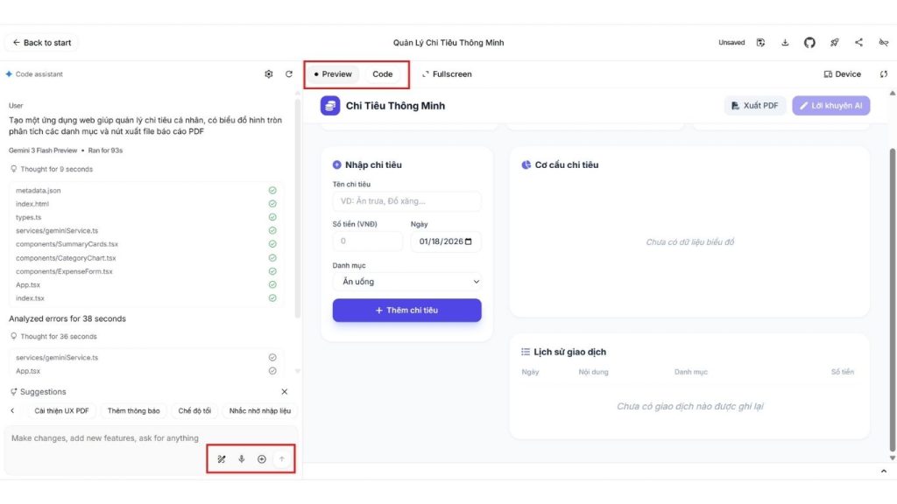Select the annotate tool in the chat bar

222,458
